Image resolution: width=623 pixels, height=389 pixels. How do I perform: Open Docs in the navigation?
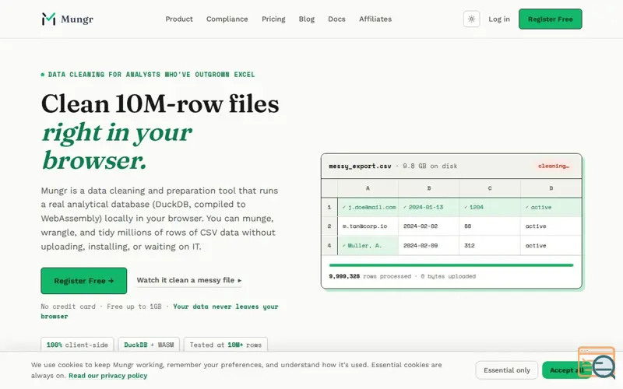click(x=336, y=19)
